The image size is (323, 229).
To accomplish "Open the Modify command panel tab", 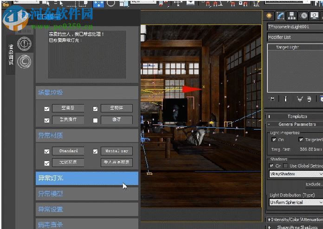I will [x=280, y=16].
